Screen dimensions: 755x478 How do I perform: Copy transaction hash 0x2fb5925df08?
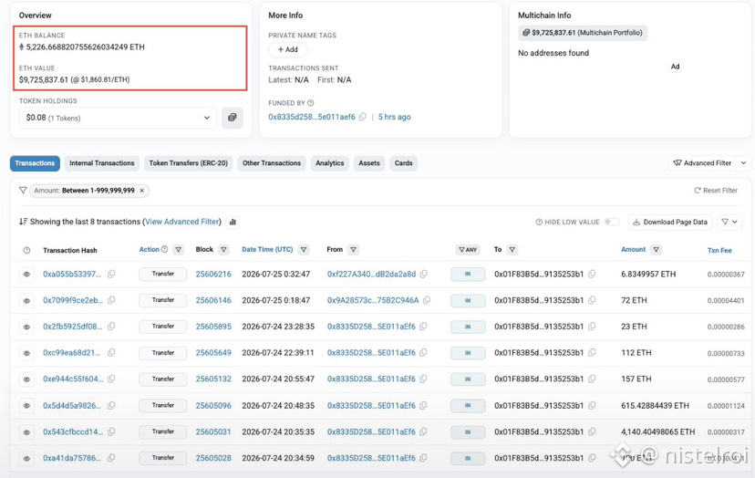[111, 327]
